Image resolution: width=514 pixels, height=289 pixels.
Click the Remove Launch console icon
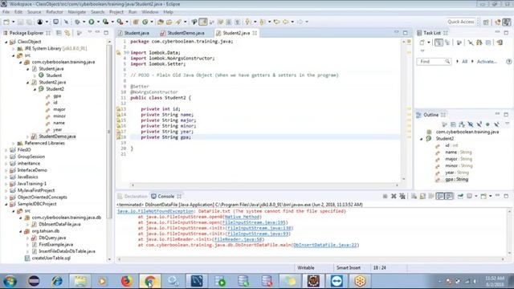(x=394, y=196)
